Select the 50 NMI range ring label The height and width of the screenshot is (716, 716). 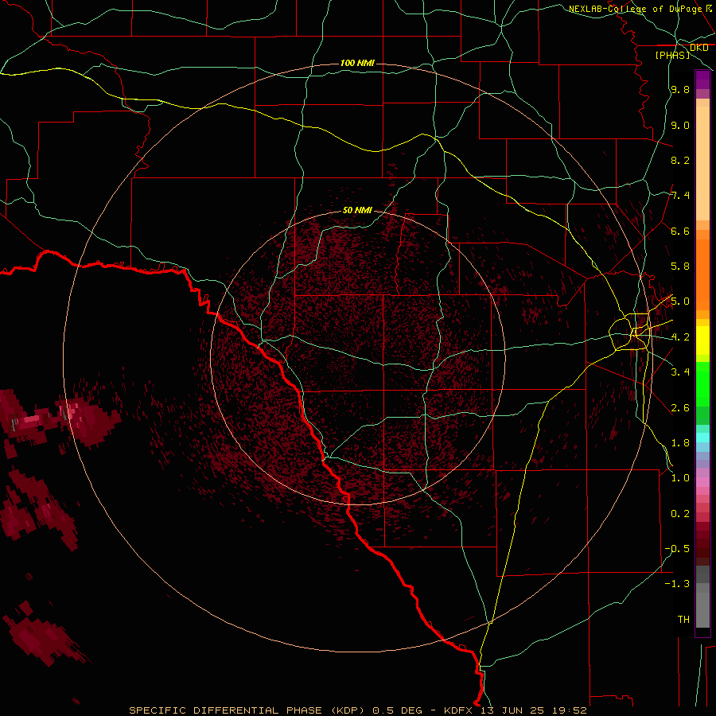357,210
